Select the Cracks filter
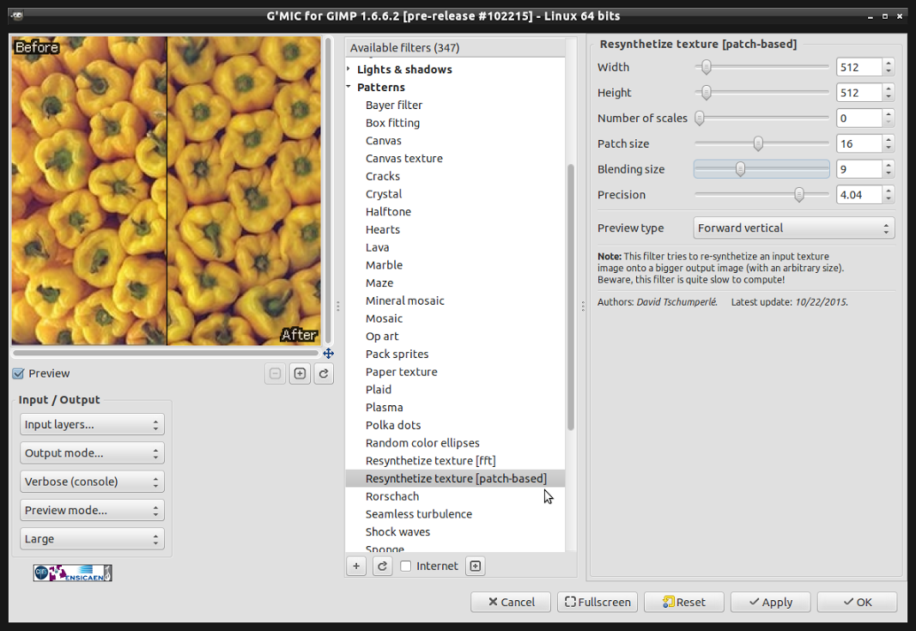 [383, 176]
